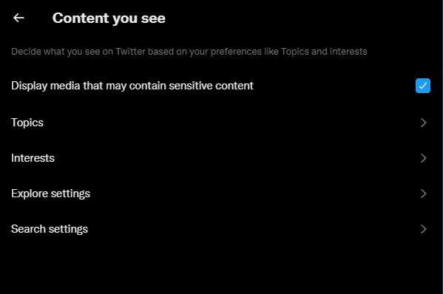Select the Interests row text label

pos(33,158)
